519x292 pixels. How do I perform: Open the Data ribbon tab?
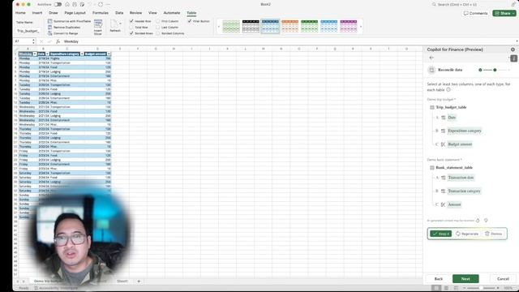coord(119,13)
